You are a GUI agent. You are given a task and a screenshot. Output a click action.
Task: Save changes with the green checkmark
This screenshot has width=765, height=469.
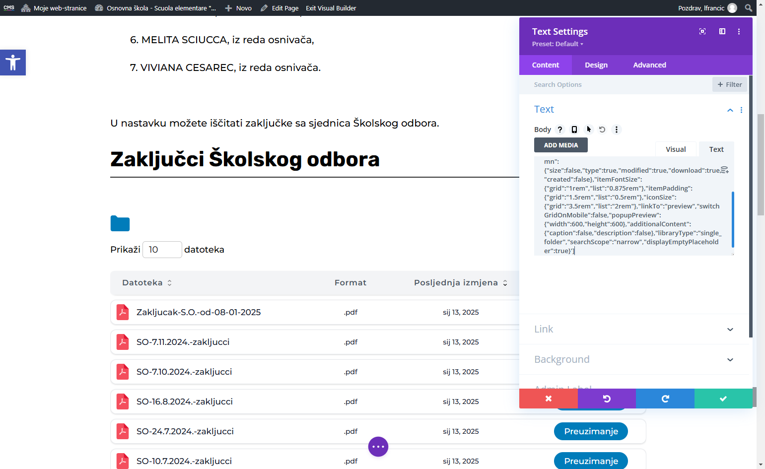click(723, 399)
